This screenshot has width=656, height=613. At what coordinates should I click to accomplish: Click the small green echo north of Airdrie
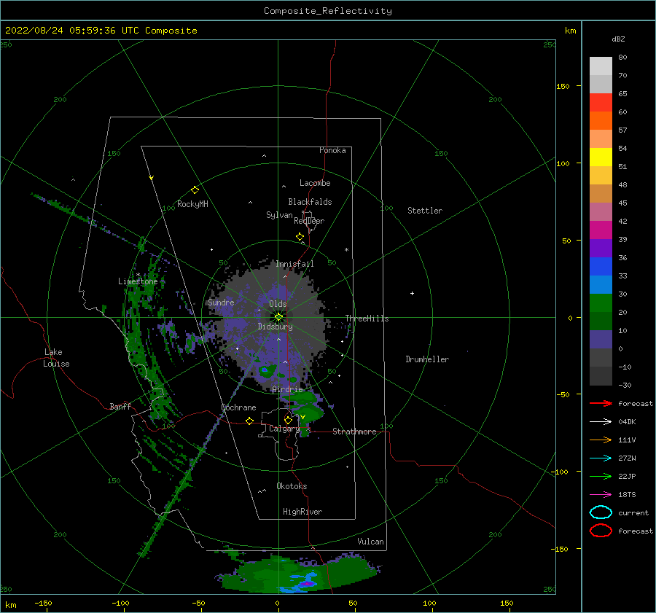[267, 370]
